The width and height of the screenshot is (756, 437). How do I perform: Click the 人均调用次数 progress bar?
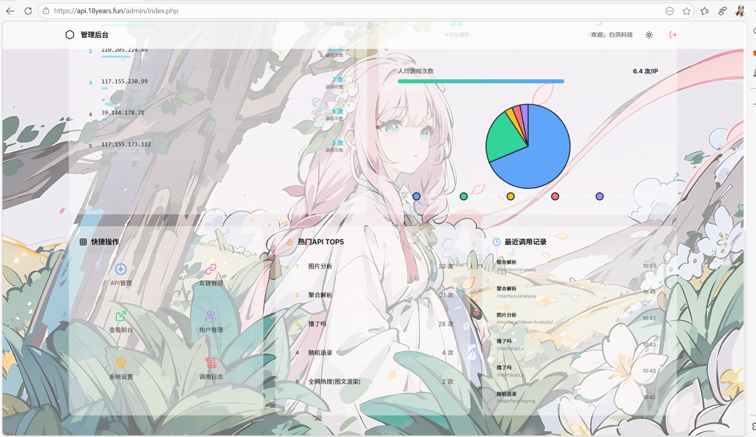click(x=481, y=81)
